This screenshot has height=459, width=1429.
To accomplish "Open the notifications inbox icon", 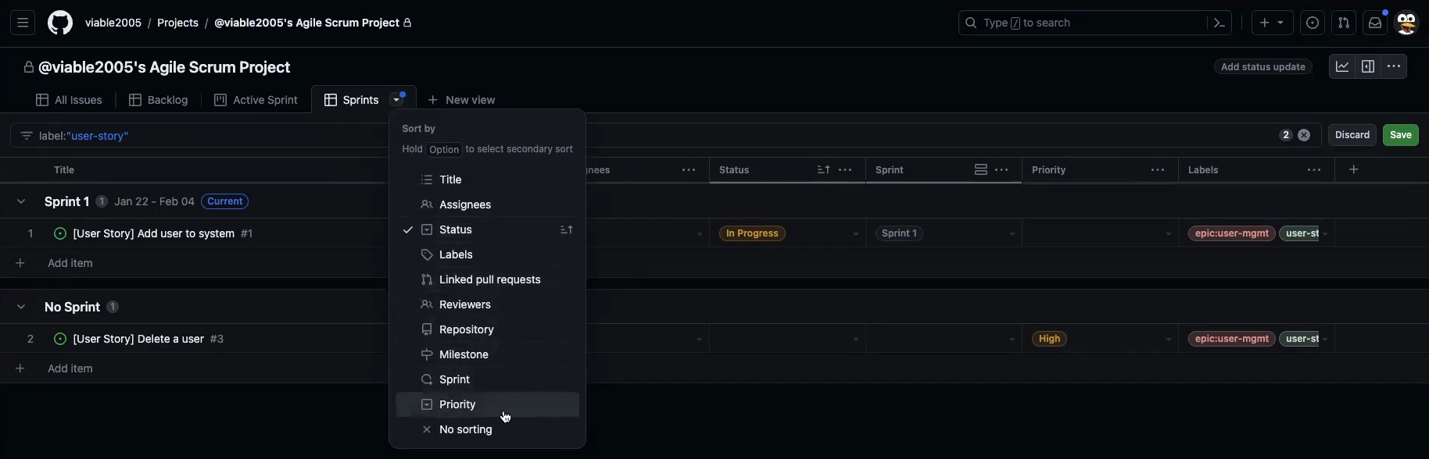I will click(x=1374, y=23).
